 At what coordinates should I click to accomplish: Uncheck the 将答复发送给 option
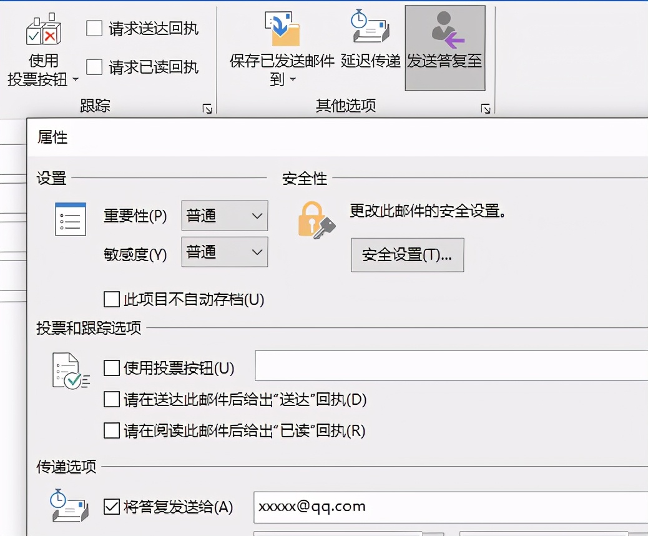111,507
